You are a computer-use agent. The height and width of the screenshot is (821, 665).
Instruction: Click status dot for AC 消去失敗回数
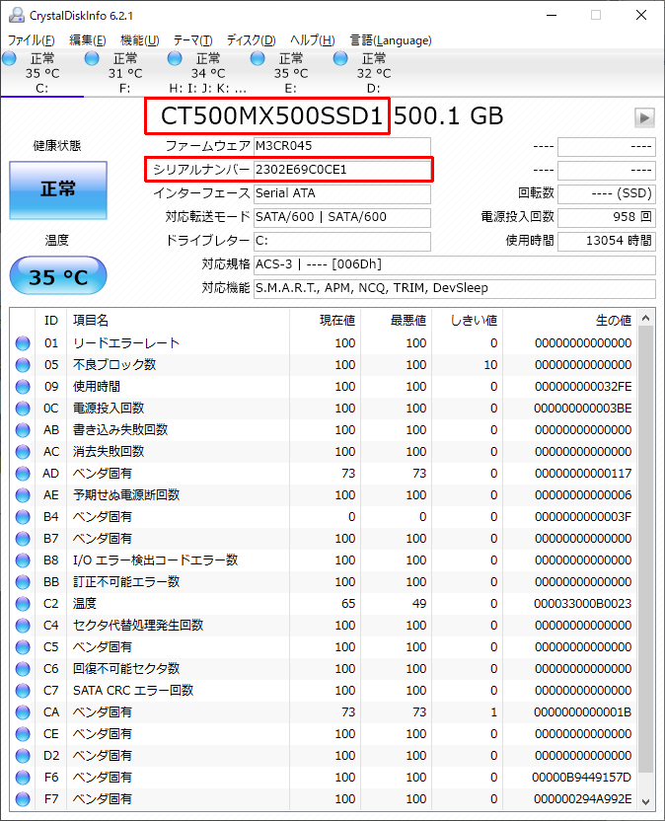[23, 452]
